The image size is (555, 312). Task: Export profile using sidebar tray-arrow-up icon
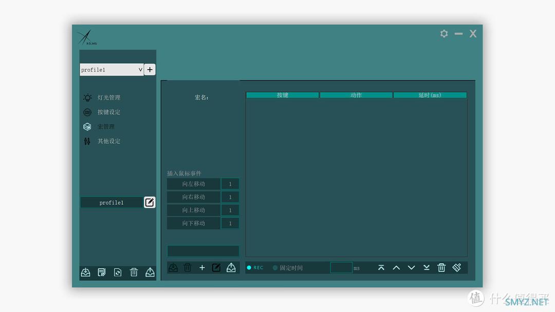(150, 272)
